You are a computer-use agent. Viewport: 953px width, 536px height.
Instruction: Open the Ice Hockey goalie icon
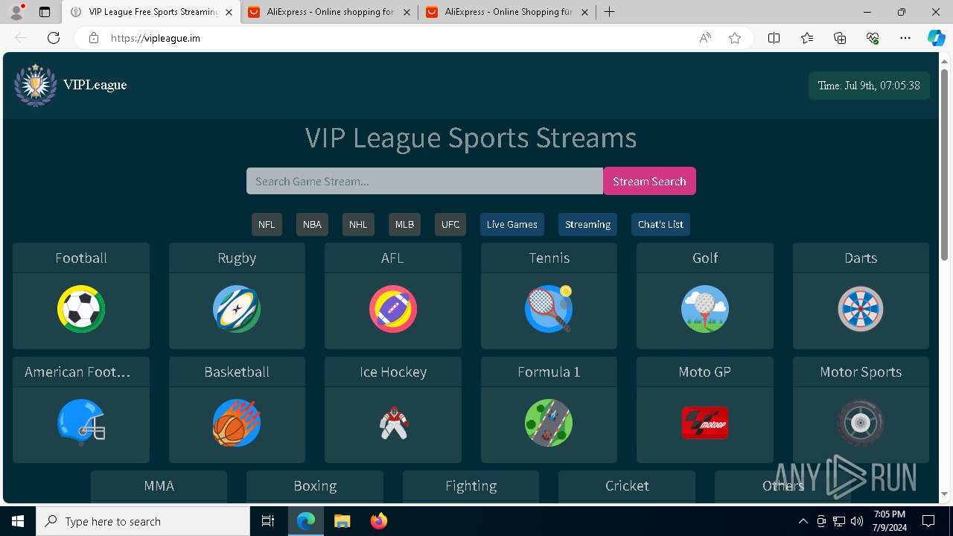[x=393, y=423]
